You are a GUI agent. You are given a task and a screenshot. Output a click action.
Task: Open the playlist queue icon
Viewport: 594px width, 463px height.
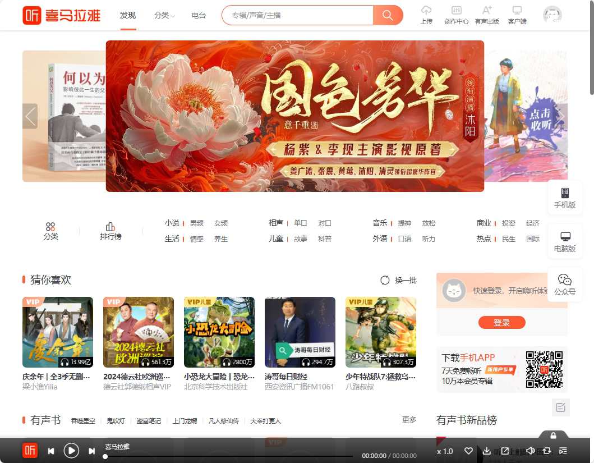point(563,451)
